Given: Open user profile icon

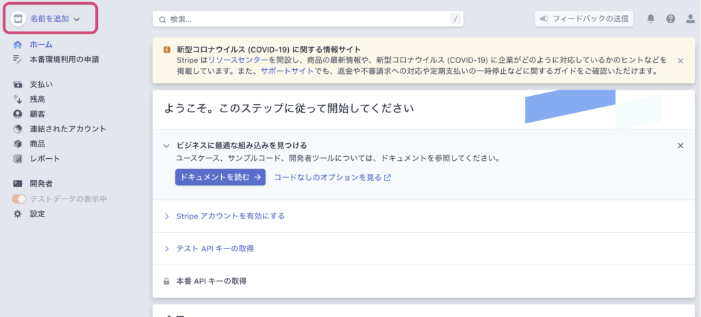Looking at the screenshot, I should [x=690, y=18].
